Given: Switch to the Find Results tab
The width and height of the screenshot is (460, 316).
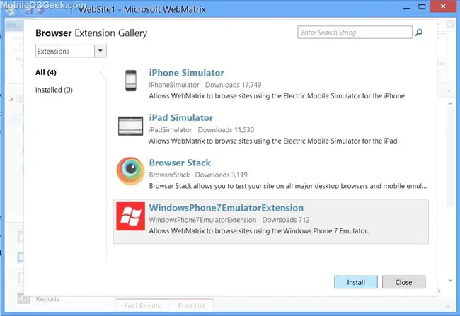Looking at the screenshot, I should click(x=142, y=305).
